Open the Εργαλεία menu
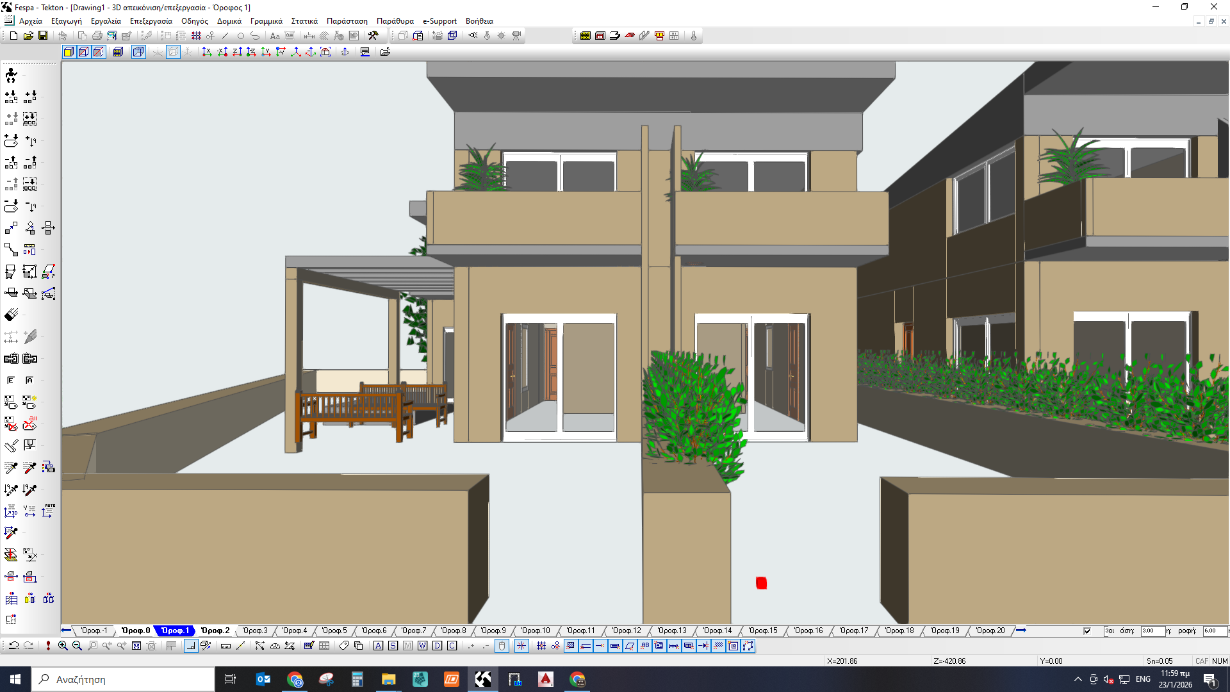 (x=106, y=21)
